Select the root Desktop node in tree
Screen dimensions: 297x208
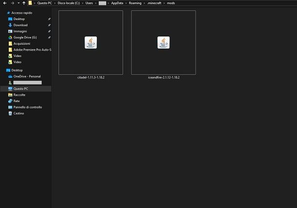pyautogui.click(x=17, y=70)
